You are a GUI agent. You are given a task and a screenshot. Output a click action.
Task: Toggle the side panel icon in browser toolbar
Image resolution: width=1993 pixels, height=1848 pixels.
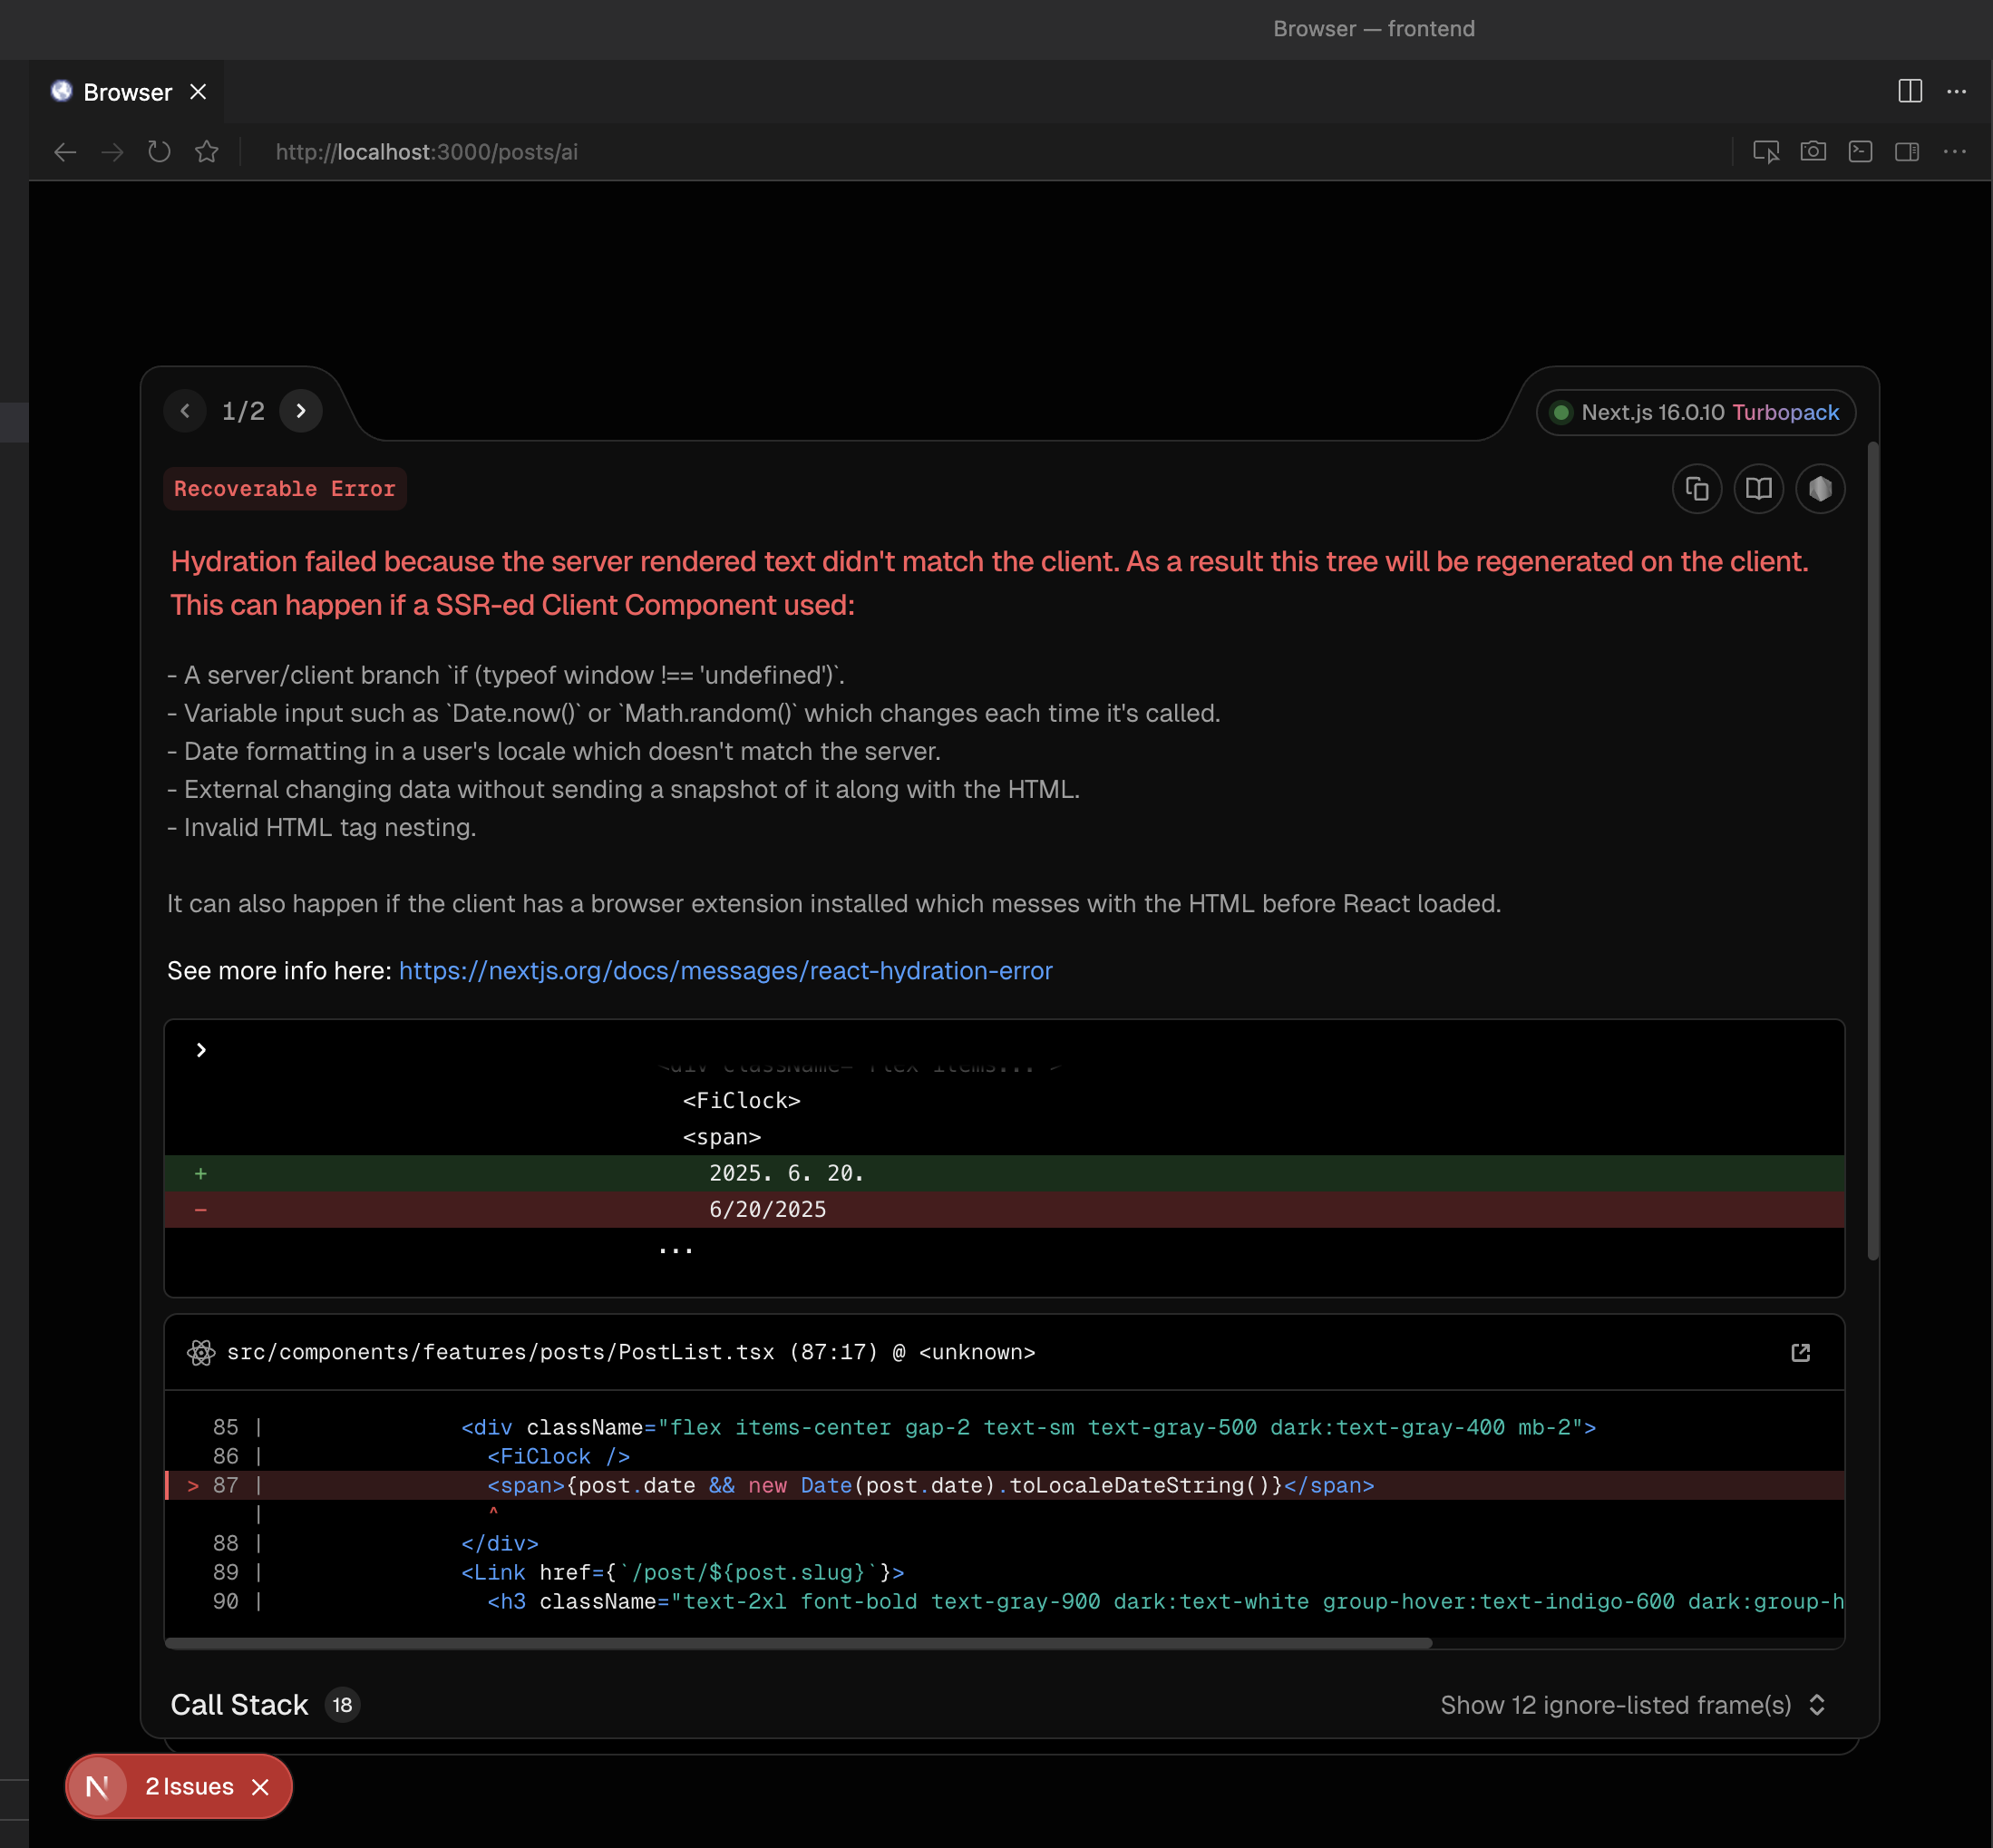pyautogui.click(x=1906, y=152)
